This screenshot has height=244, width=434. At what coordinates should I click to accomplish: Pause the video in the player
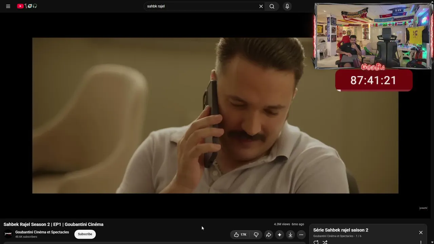(215, 115)
